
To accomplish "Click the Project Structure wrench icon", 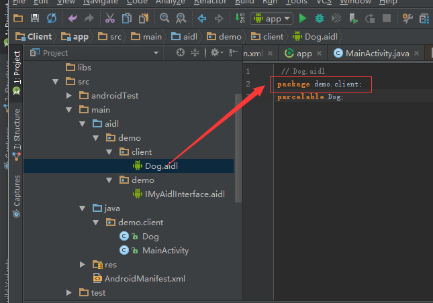I will click(x=407, y=19).
